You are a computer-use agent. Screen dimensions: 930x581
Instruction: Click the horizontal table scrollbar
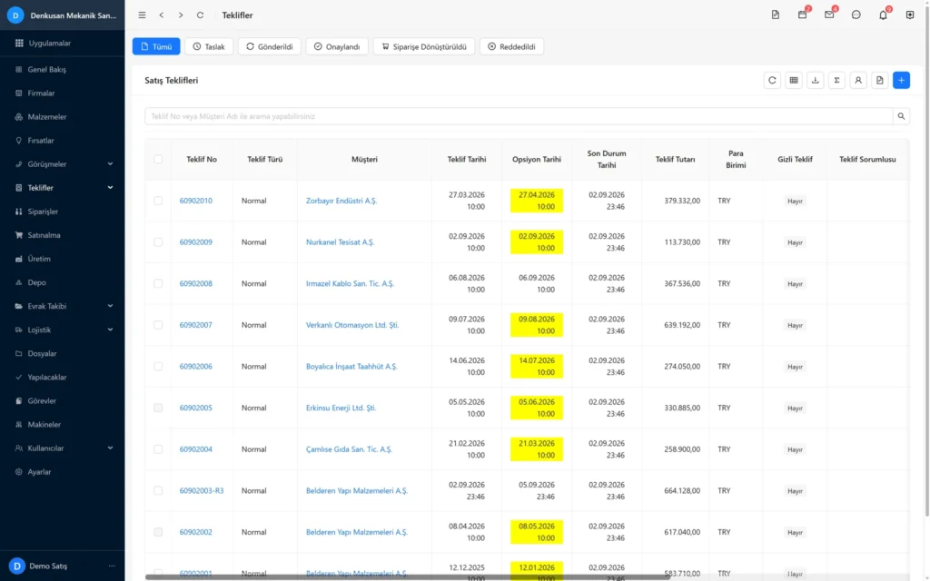[x=408, y=576]
